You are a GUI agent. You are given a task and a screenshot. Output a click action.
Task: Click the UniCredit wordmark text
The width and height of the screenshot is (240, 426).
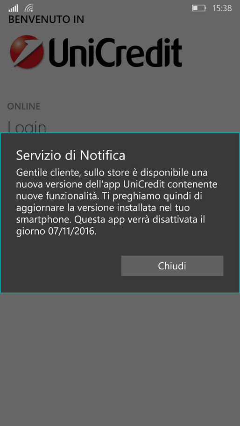coord(115,52)
